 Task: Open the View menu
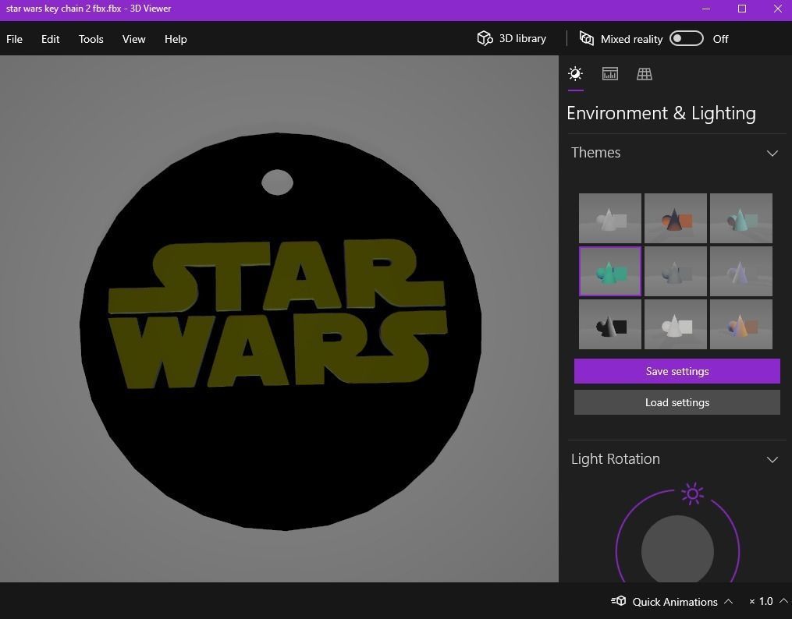click(x=134, y=39)
